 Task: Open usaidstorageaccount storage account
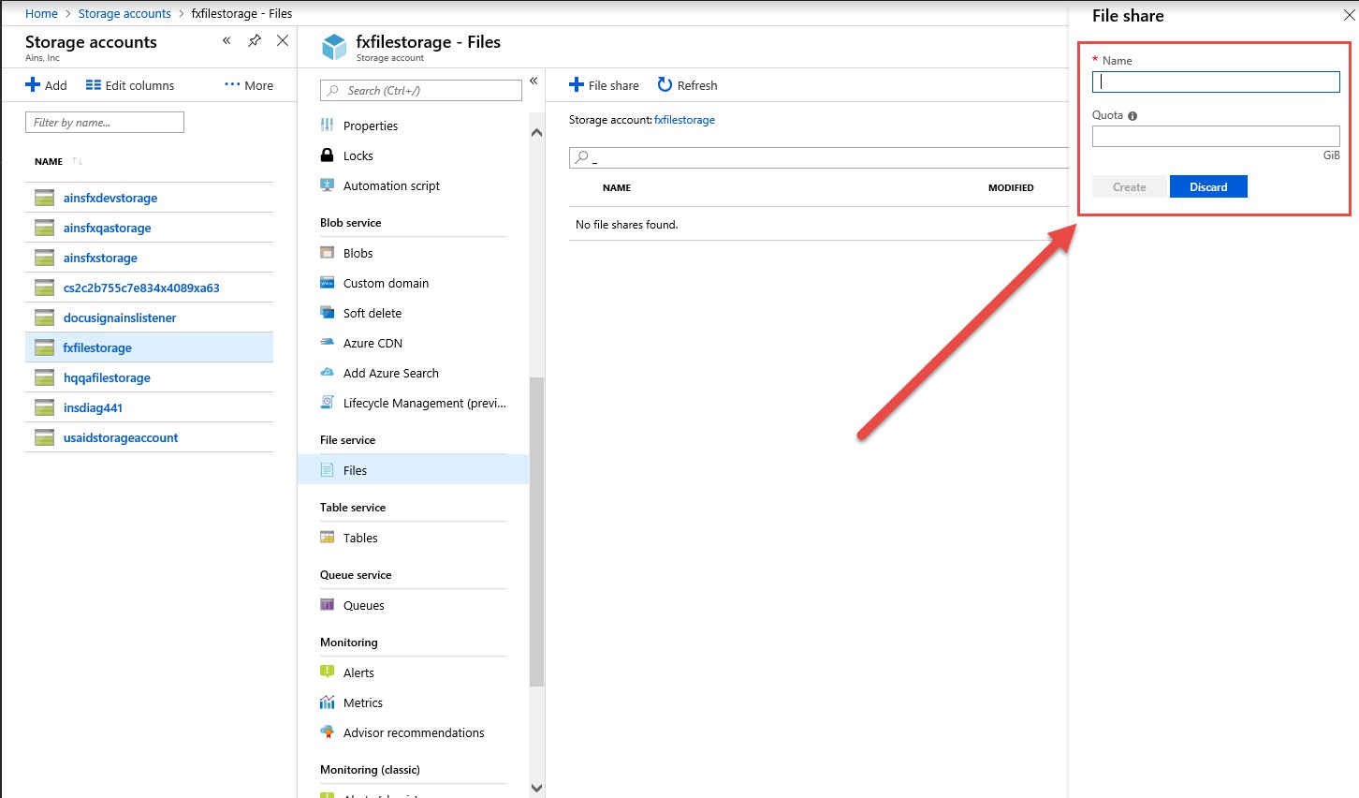121,437
